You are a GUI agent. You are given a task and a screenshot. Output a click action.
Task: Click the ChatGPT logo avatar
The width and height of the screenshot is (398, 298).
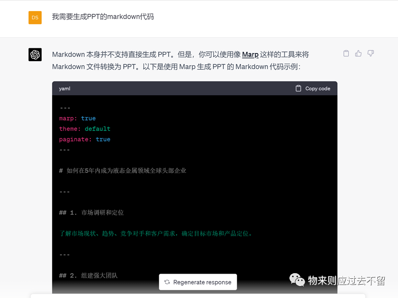point(35,55)
